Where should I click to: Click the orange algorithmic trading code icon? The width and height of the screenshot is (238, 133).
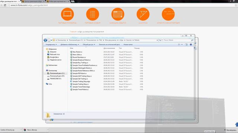pyautogui.click(x=168, y=14)
